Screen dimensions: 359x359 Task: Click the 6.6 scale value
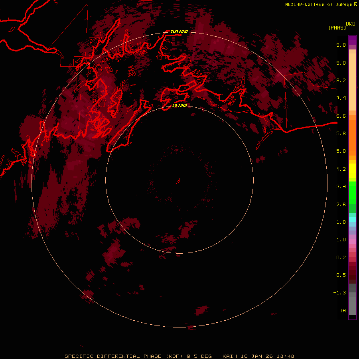(x=341, y=116)
